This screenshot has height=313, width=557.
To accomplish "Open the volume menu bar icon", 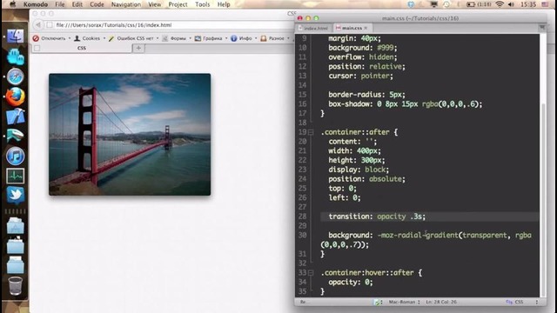I will coord(512,4).
